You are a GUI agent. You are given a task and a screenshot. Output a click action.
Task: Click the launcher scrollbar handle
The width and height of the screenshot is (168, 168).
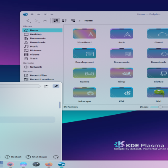point(60,105)
